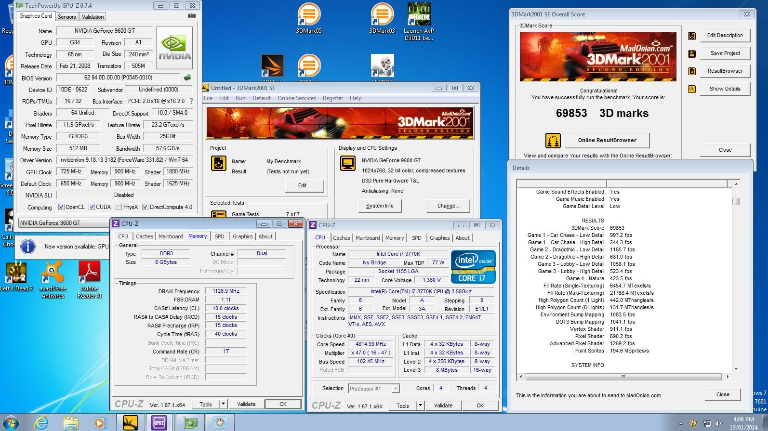The image size is (768, 431).
Task: Switch to the Sensors tab in GPU-Z
Action: [x=66, y=16]
